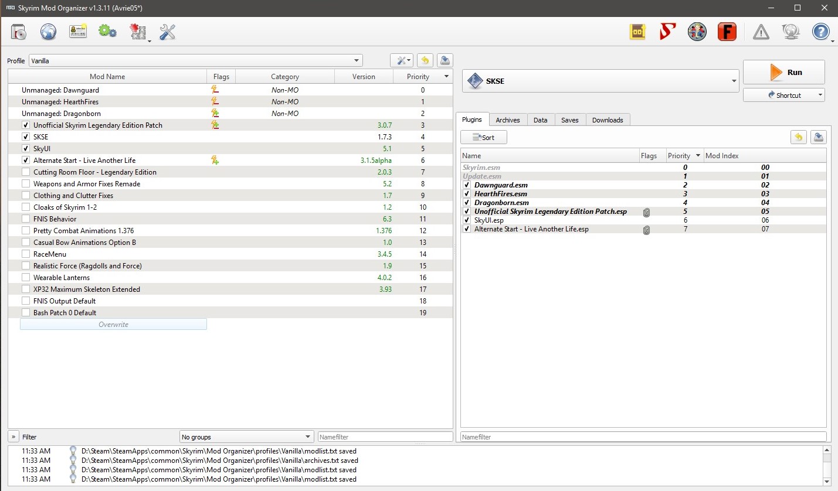Open the Install Mod from archive tool
Viewport: 838px width, 491px height.
(x=19, y=32)
